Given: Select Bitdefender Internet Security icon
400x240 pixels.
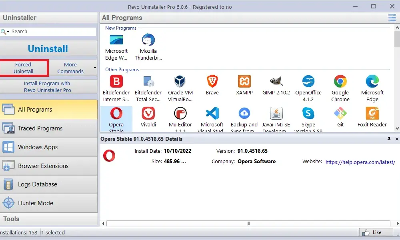Looking at the screenshot, I should point(116,81).
